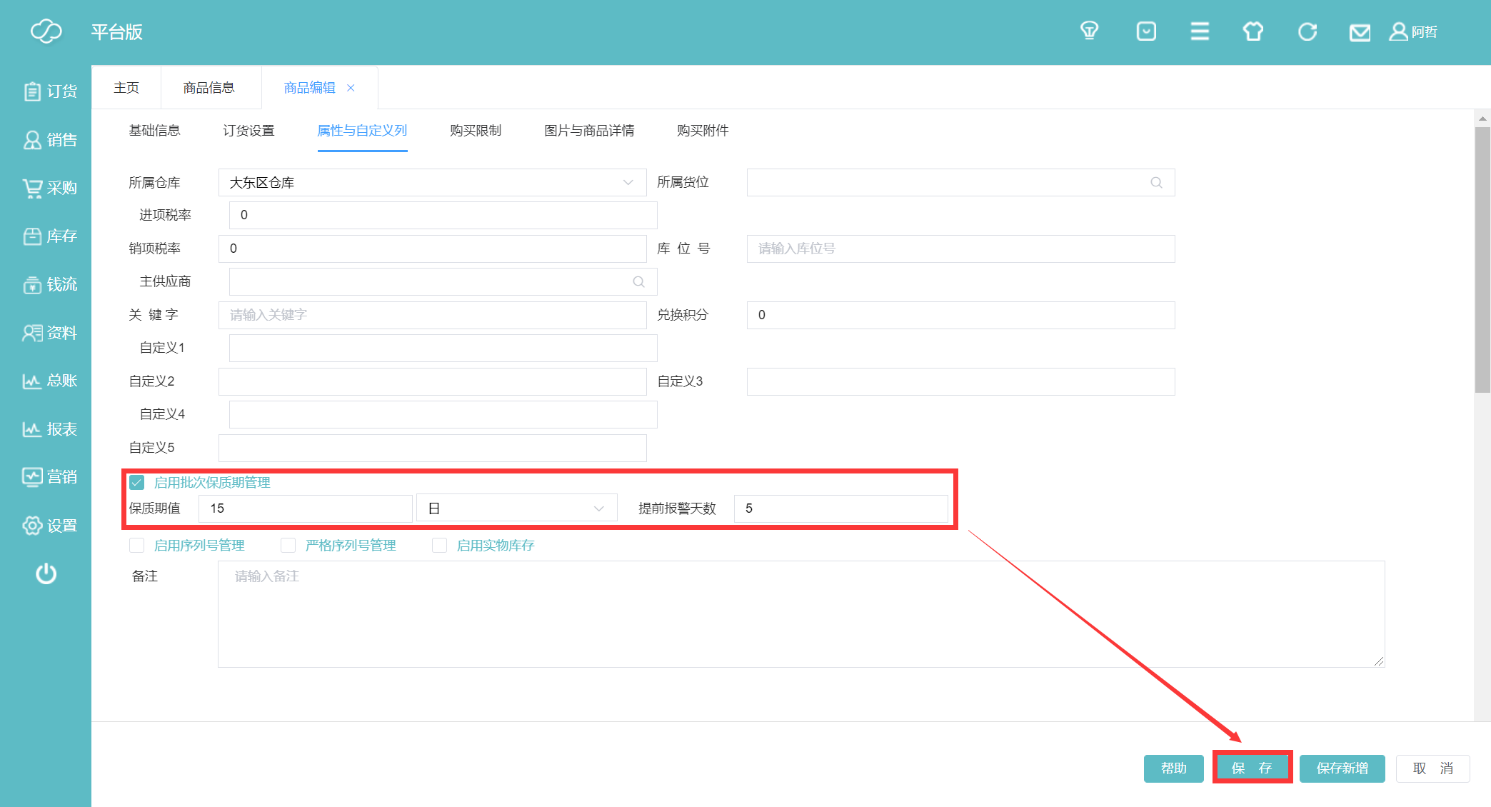This screenshot has height=807, width=1491.
Task: Click the power logout icon in sidebar
Action: point(46,573)
